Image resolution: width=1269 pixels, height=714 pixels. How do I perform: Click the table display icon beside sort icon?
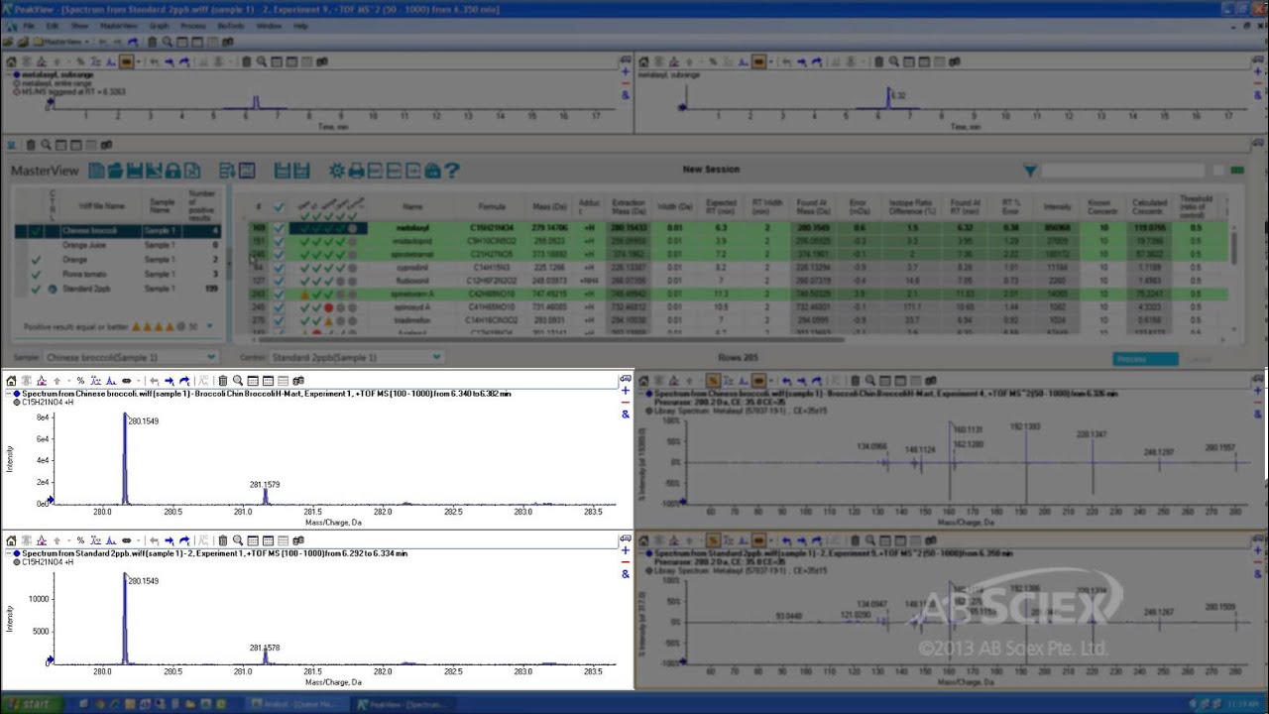tap(247, 171)
